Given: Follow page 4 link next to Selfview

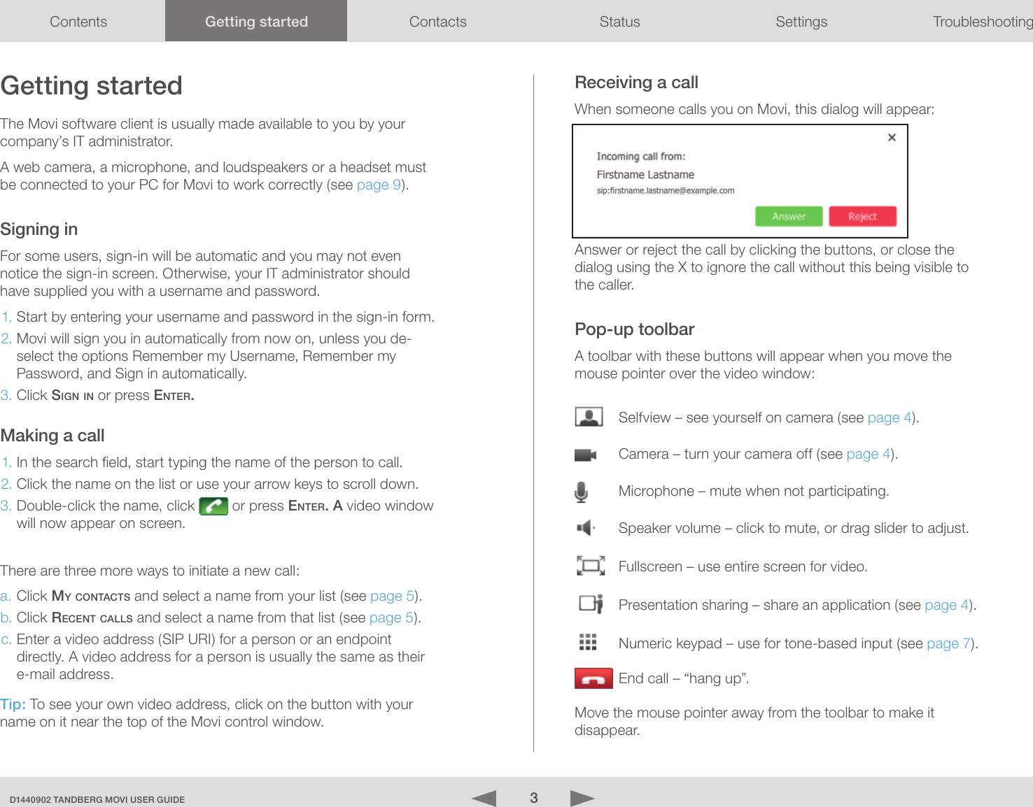Looking at the screenshot, I should tap(890, 417).
